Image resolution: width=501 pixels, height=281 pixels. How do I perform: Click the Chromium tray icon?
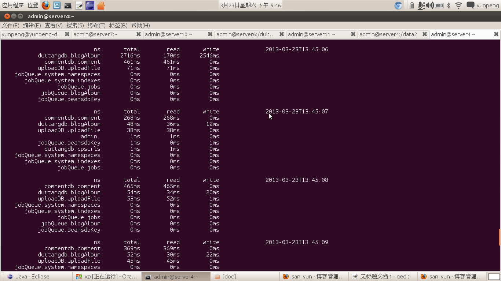click(398, 5)
